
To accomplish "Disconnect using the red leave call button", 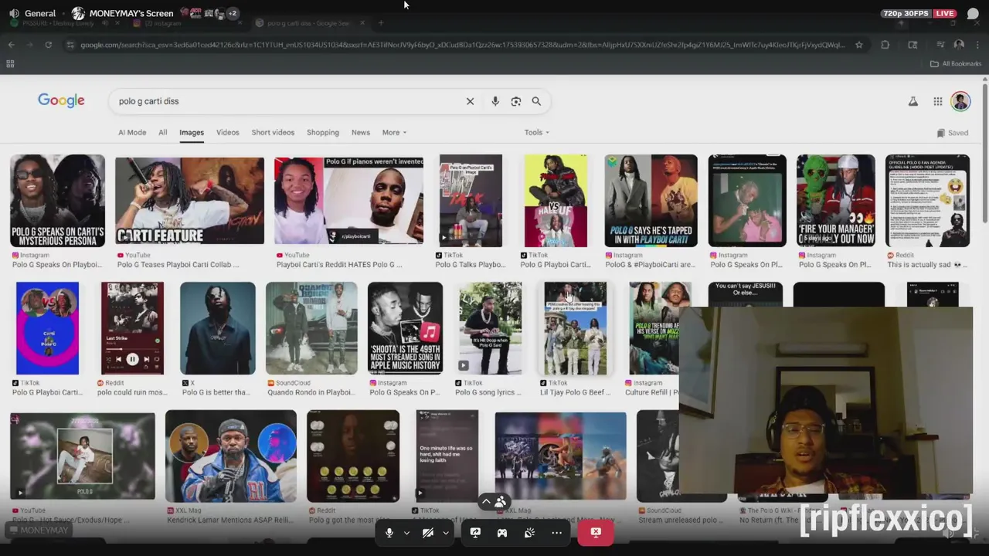I will pyautogui.click(x=596, y=533).
